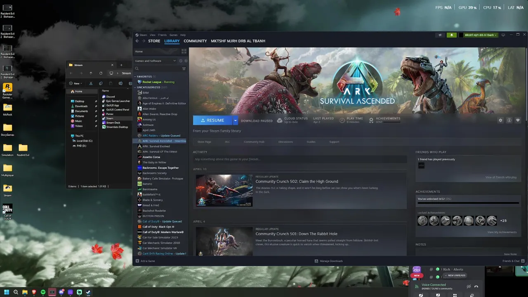
Task: Show ARK game info icon
Action: point(509,120)
